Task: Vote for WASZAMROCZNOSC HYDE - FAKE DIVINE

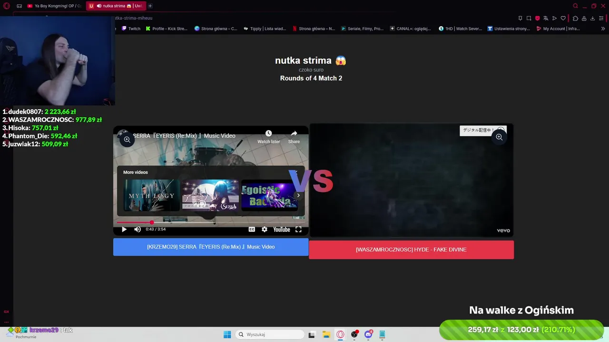Action: coord(411,250)
